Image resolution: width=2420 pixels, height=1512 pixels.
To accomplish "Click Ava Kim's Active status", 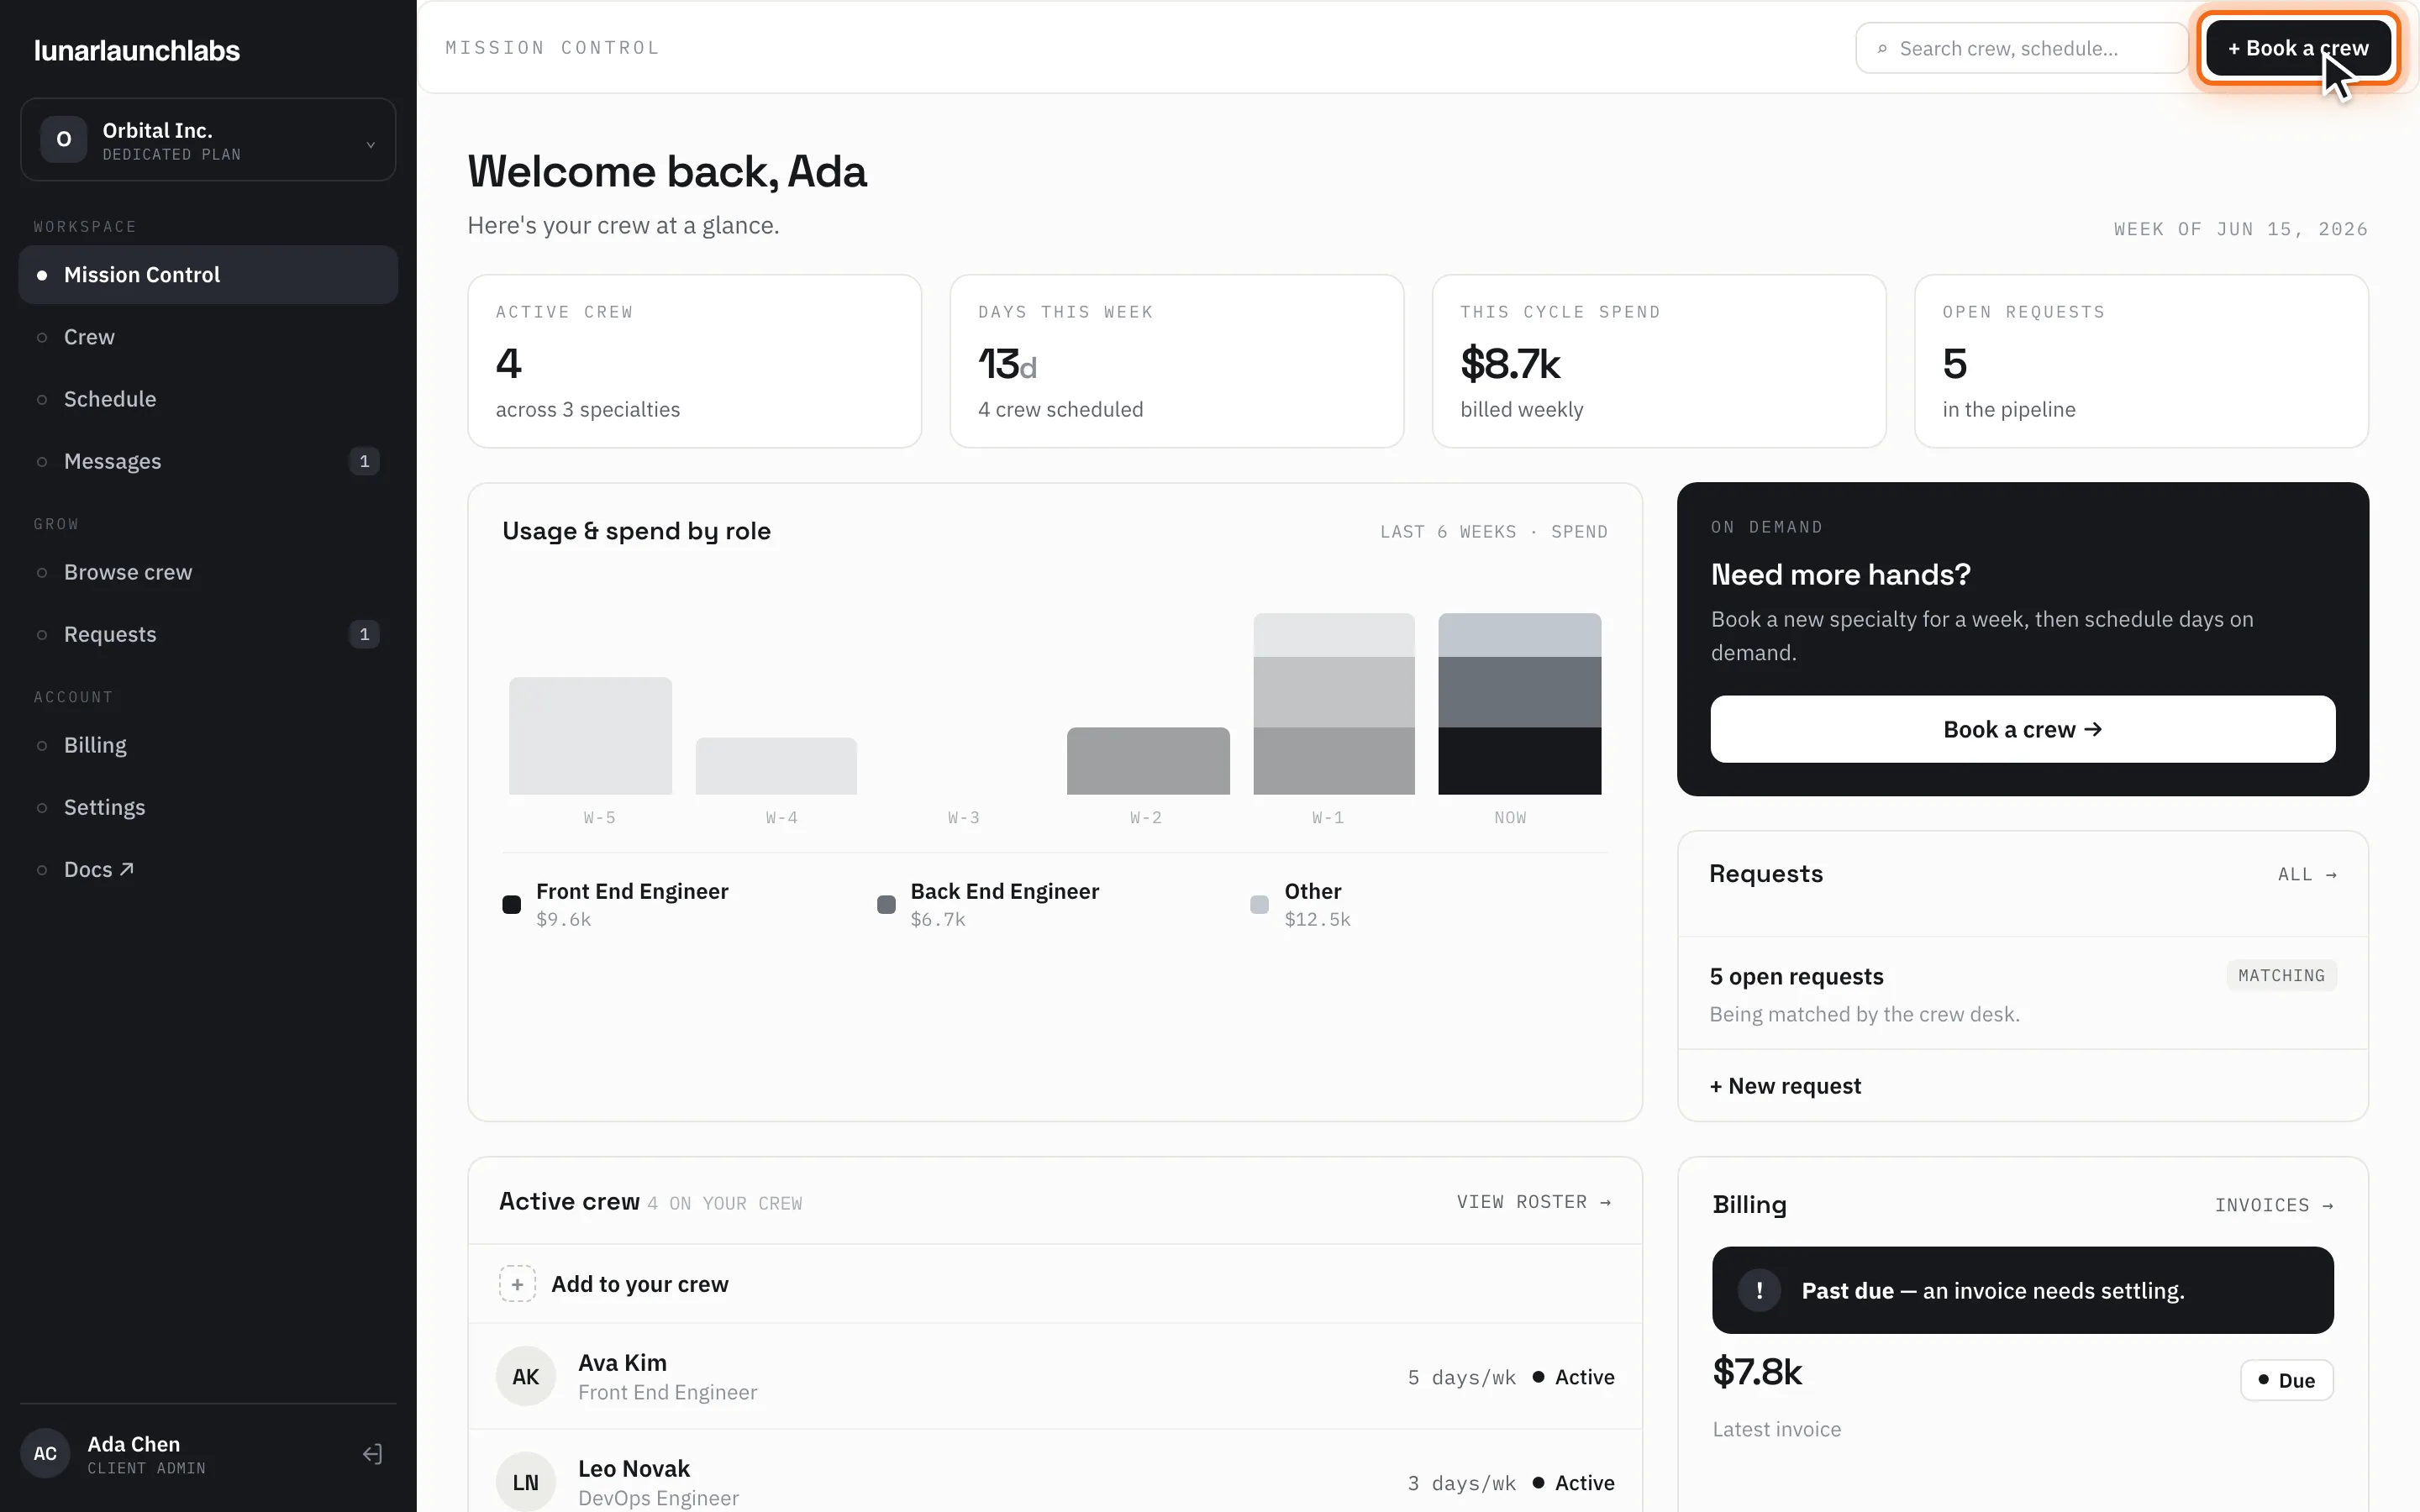I will tap(1574, 1377).
